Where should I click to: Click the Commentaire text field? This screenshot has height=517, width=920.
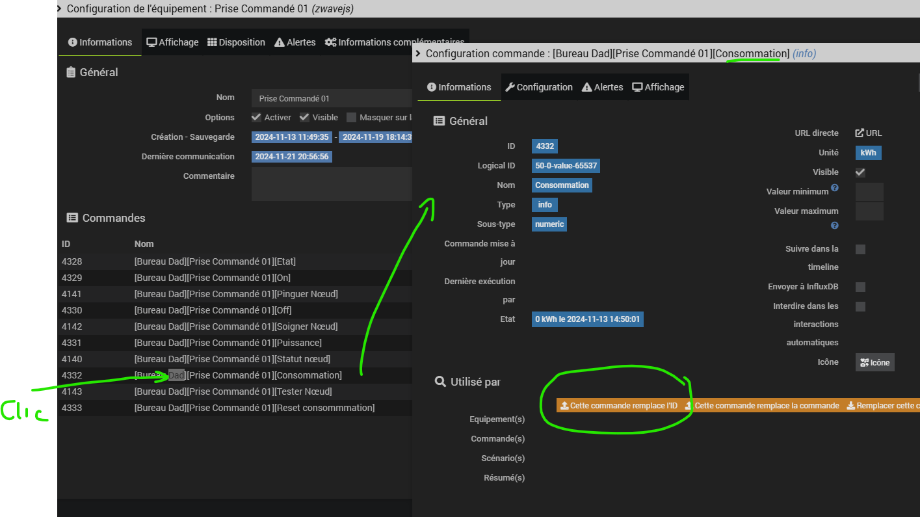click(332, 184)
